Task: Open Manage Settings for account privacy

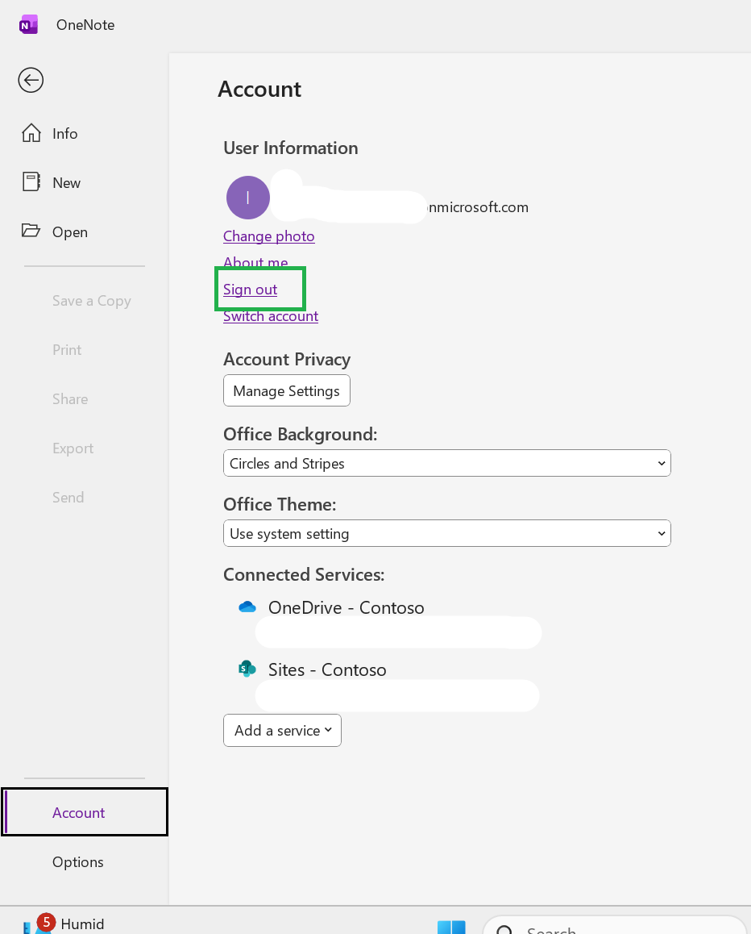Action: point(287,390)
